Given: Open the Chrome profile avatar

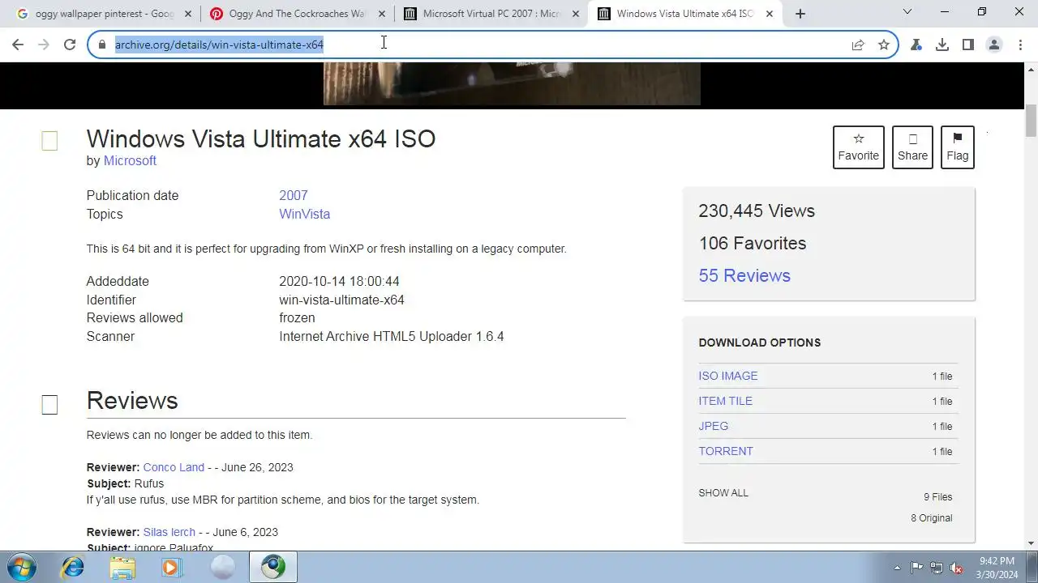Looking at the screenshot, I should coord(994,45).
